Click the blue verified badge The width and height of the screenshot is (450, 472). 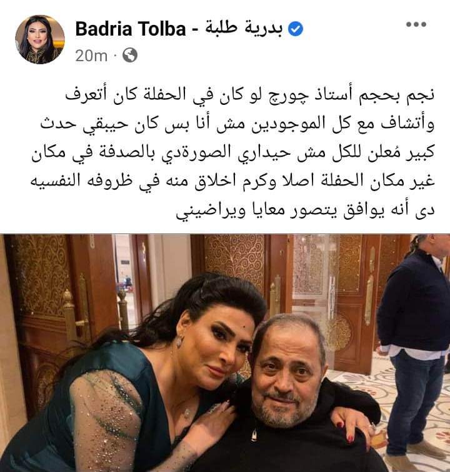click(296, 29)
